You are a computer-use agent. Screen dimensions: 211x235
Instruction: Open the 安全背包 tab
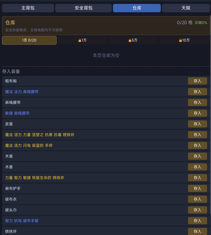pyautogui.click(x=83, y=8)
